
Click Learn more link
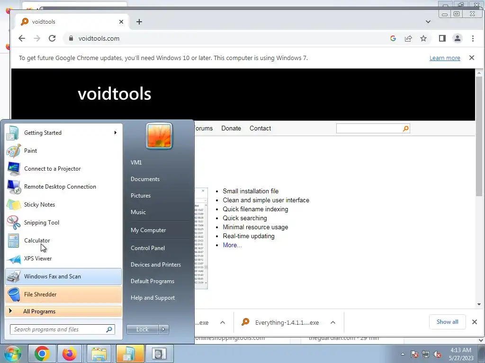pos(445,58)
